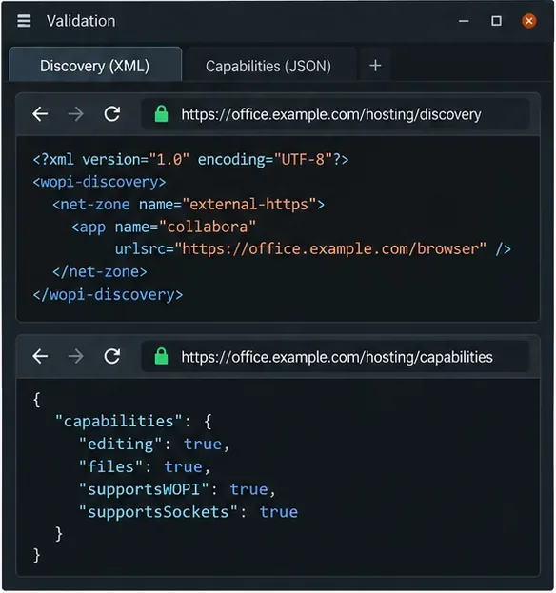The image size is (556, 593).
Task: Click the green padlock next to capabilities URL
Action: pyautogui.click(x=162, y=356)
